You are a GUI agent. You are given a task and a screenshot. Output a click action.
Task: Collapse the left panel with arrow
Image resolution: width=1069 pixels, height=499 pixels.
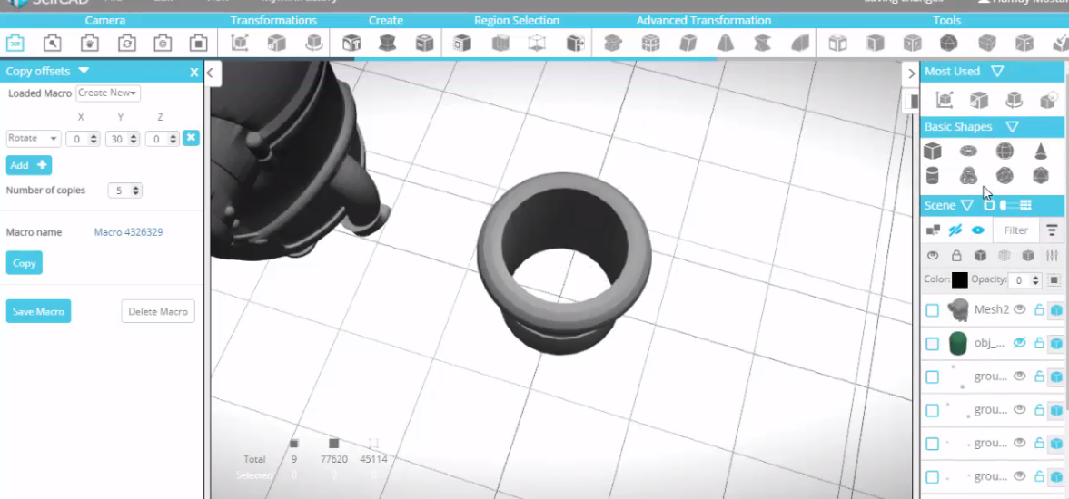pos(212,73)
